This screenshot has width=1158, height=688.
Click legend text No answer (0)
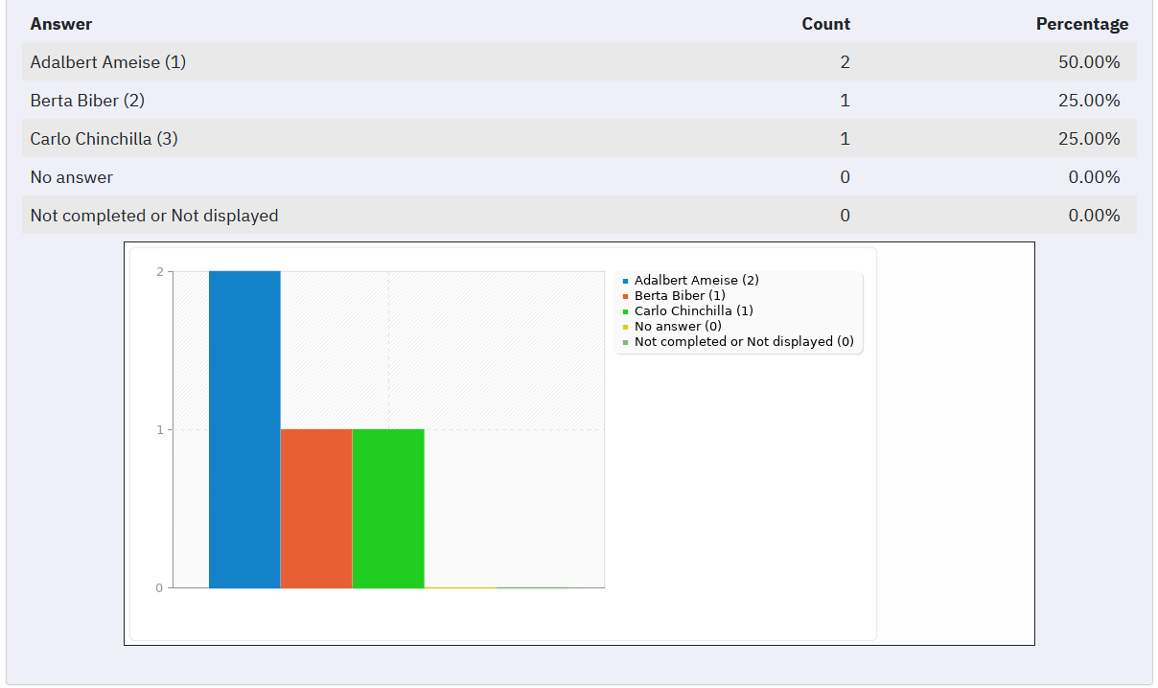(x=678, y=327)
